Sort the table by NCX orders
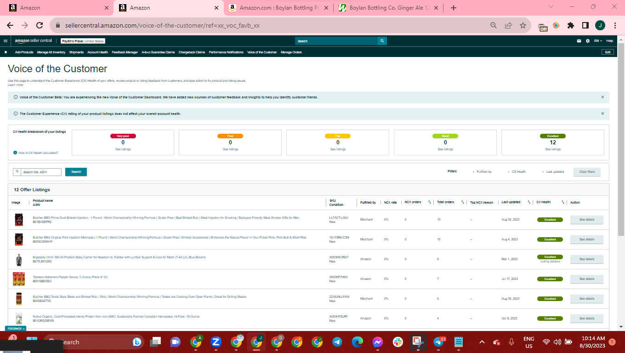This screenshot has height=353, width=625. [430, 202]
